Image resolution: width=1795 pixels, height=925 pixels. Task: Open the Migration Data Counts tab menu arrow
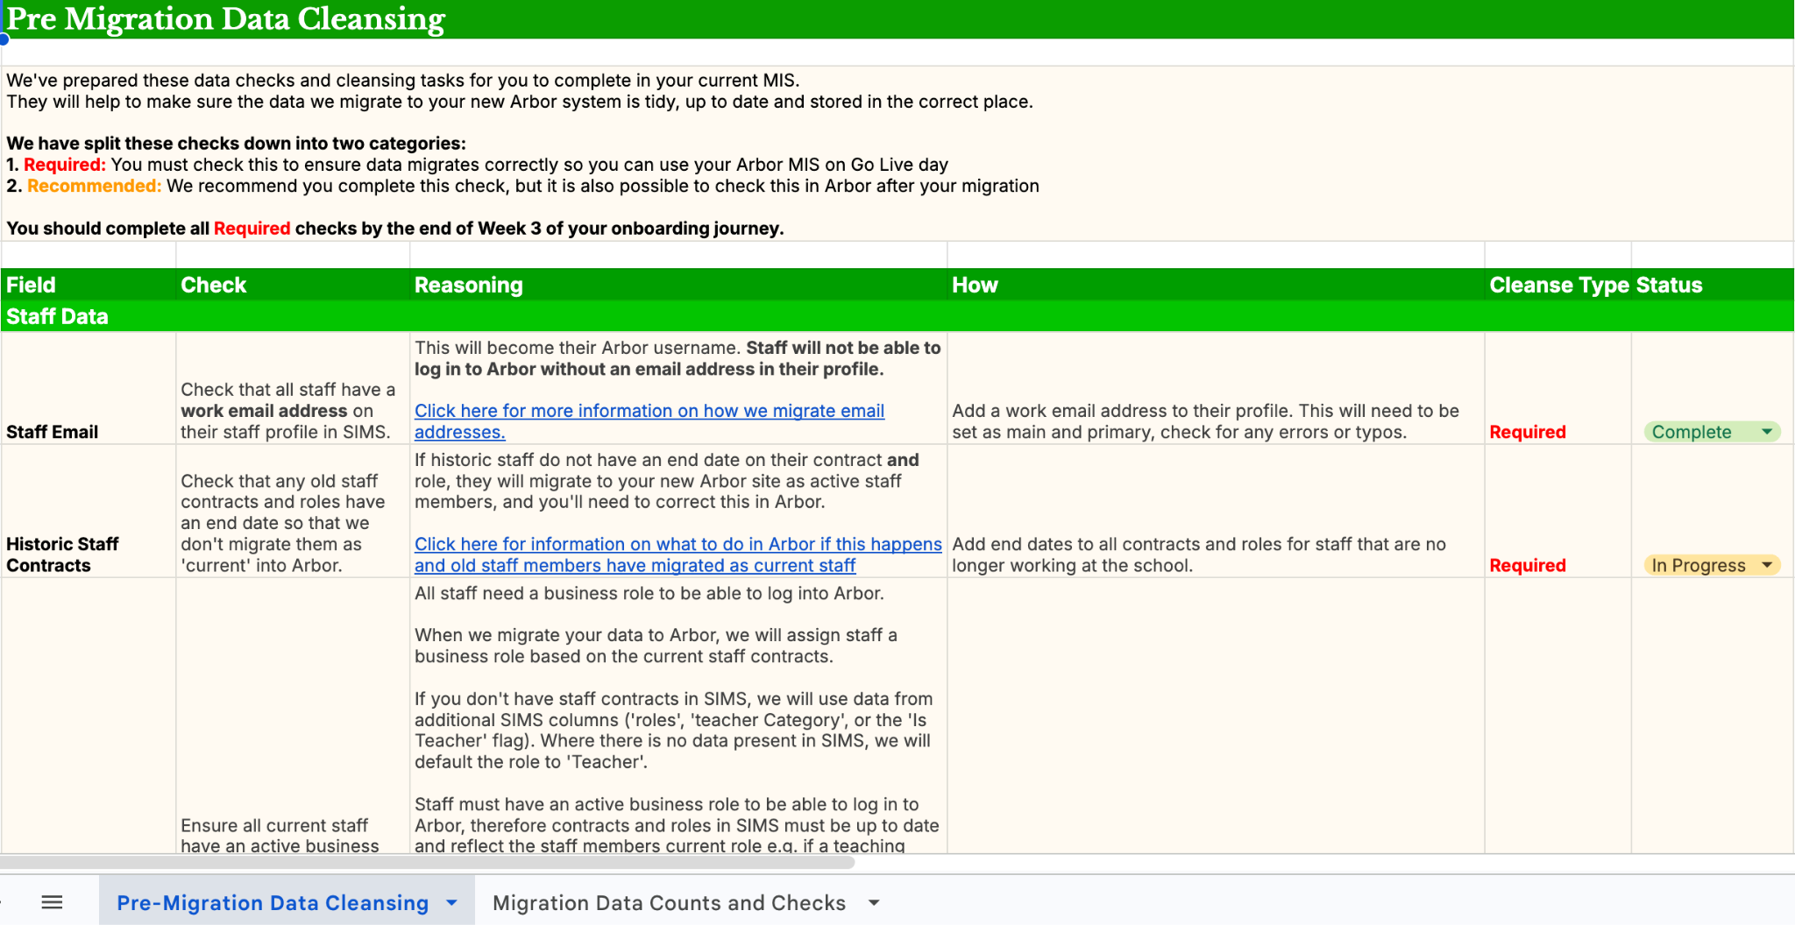coord(874,902)
